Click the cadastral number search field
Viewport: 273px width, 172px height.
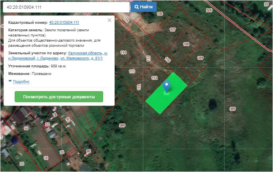tap(65, 7)
